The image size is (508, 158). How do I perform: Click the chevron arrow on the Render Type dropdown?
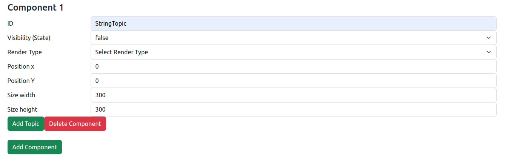(489, 52)
